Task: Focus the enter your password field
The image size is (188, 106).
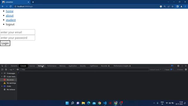Action: tap(18, 38)
